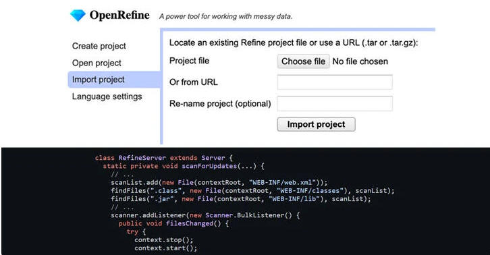The width and height of the screenshot is (490, 255).
Task: Click the Project file label
Action: 189,61
